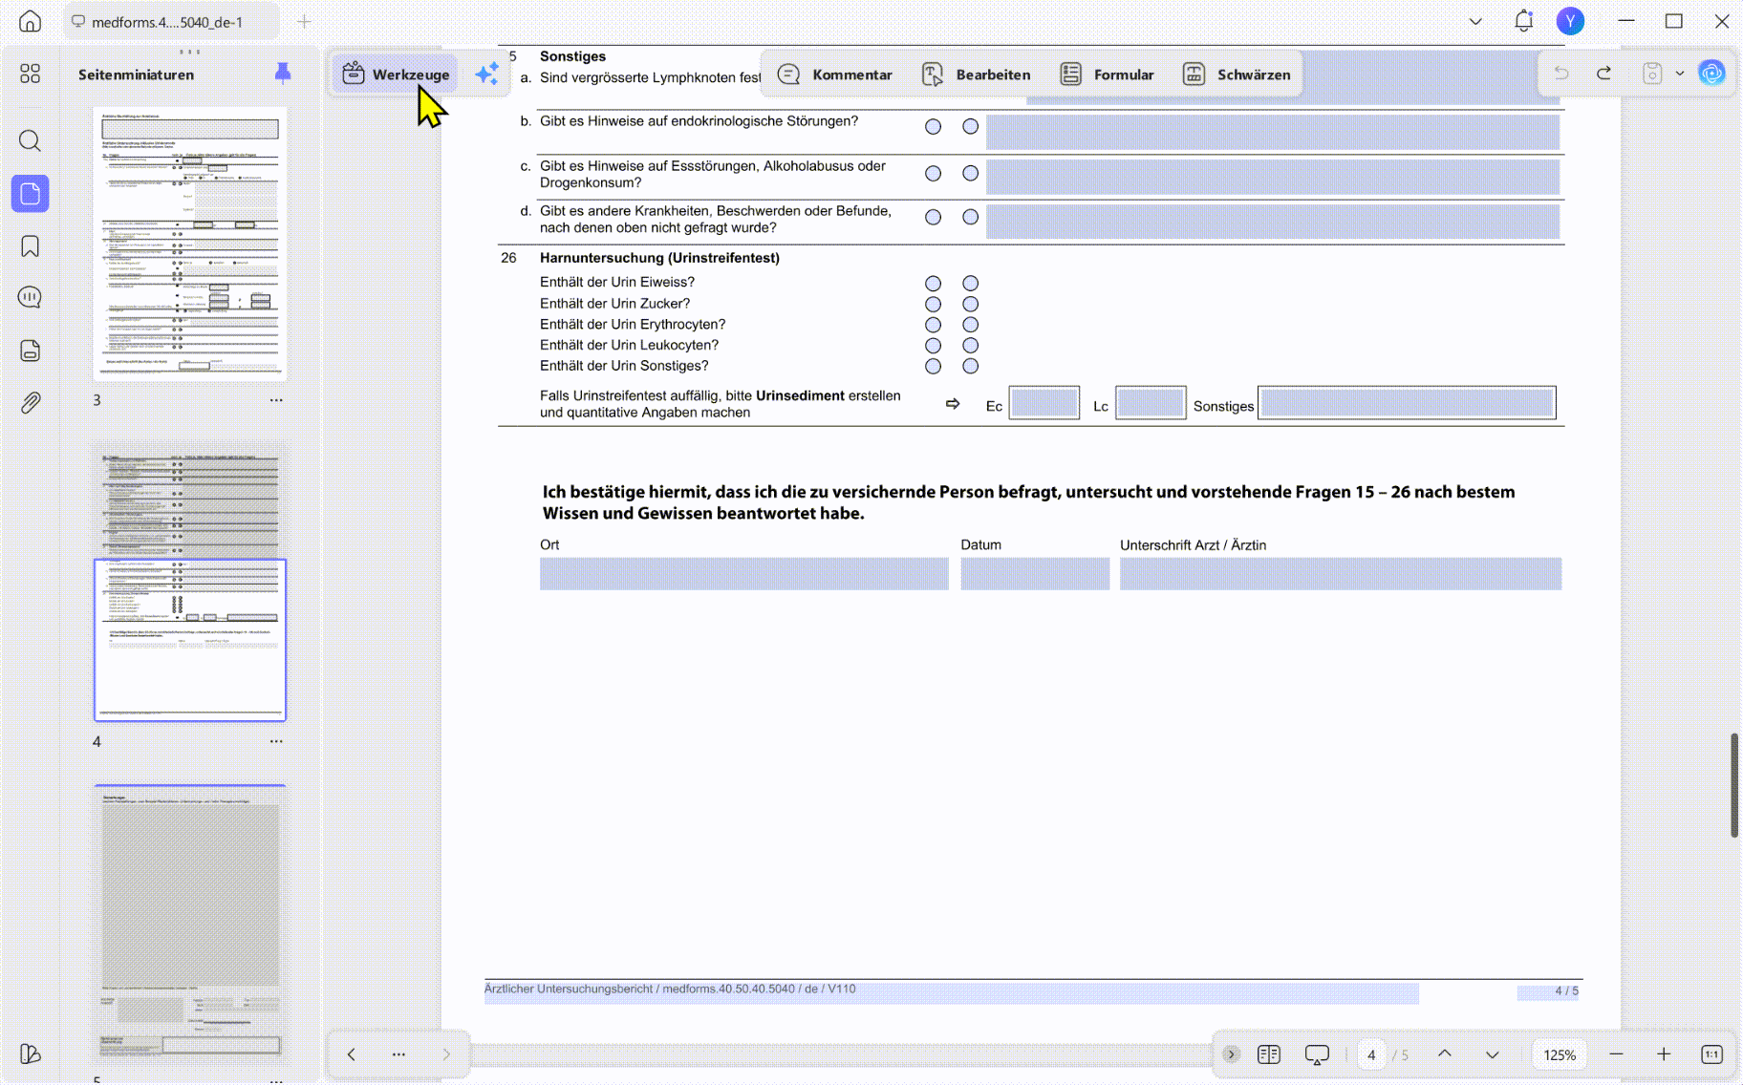Screen dimensions: 1743x1085
Task: Switch to Bearbeiten mode
Action: (976, 74)
